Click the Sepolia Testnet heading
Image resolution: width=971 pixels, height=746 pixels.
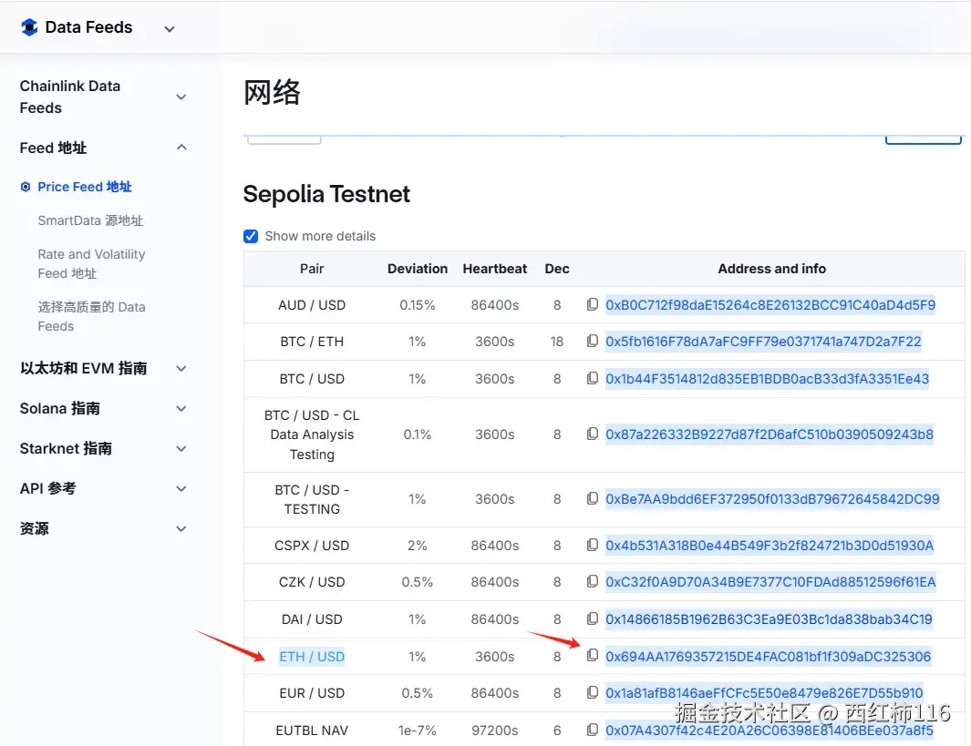click(326, 194)
